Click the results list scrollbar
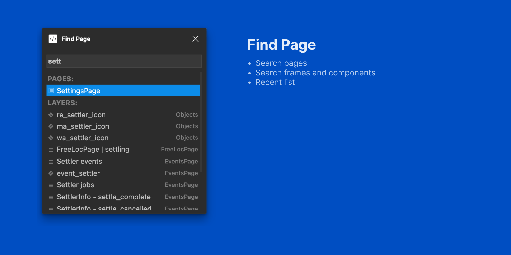 tap(201, 122)
